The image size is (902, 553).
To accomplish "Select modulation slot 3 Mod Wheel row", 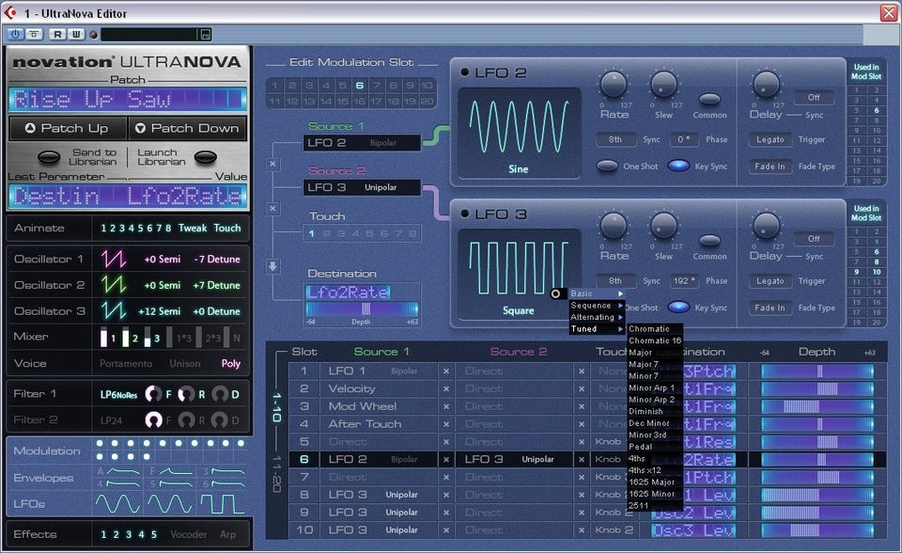I will click(362, 406).
